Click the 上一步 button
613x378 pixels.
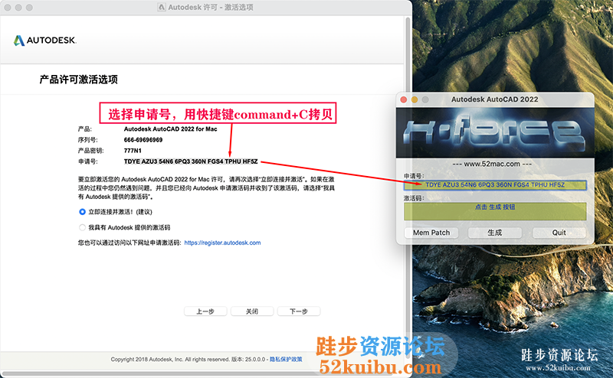(x=205, y=311)
